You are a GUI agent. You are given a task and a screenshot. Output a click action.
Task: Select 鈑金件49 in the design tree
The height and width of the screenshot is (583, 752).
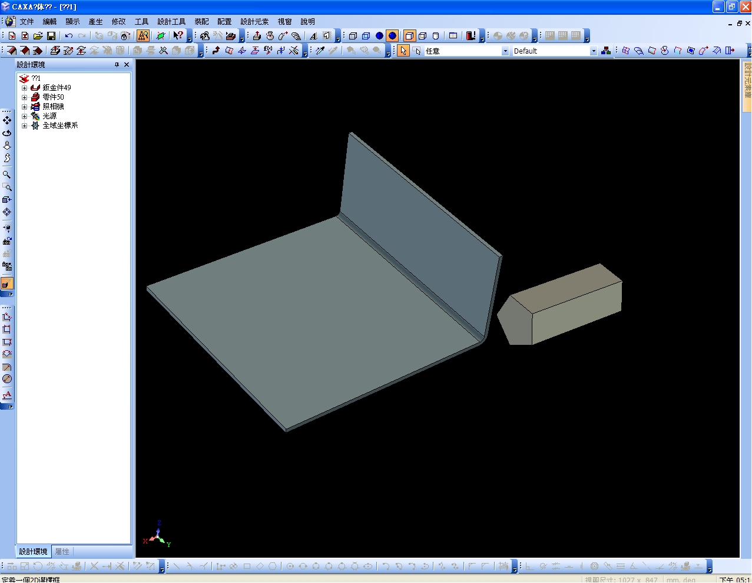click(57, 88)
